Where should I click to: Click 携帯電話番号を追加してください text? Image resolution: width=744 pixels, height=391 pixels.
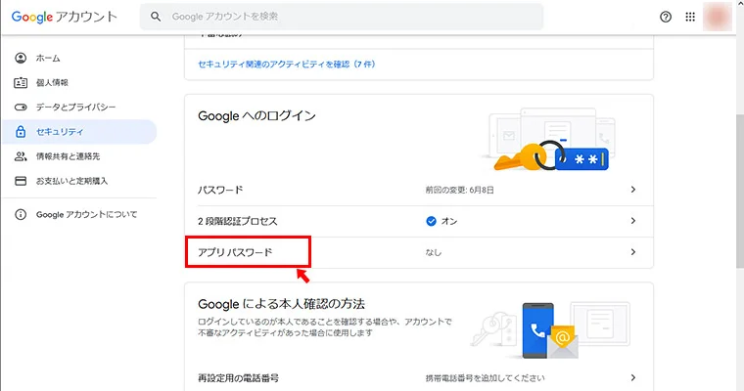485,378
